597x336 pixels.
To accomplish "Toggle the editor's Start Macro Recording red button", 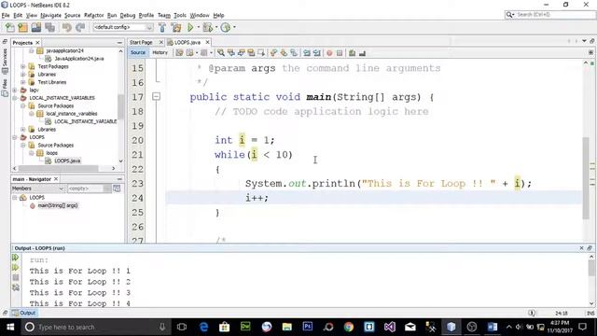I will (329, 53).
